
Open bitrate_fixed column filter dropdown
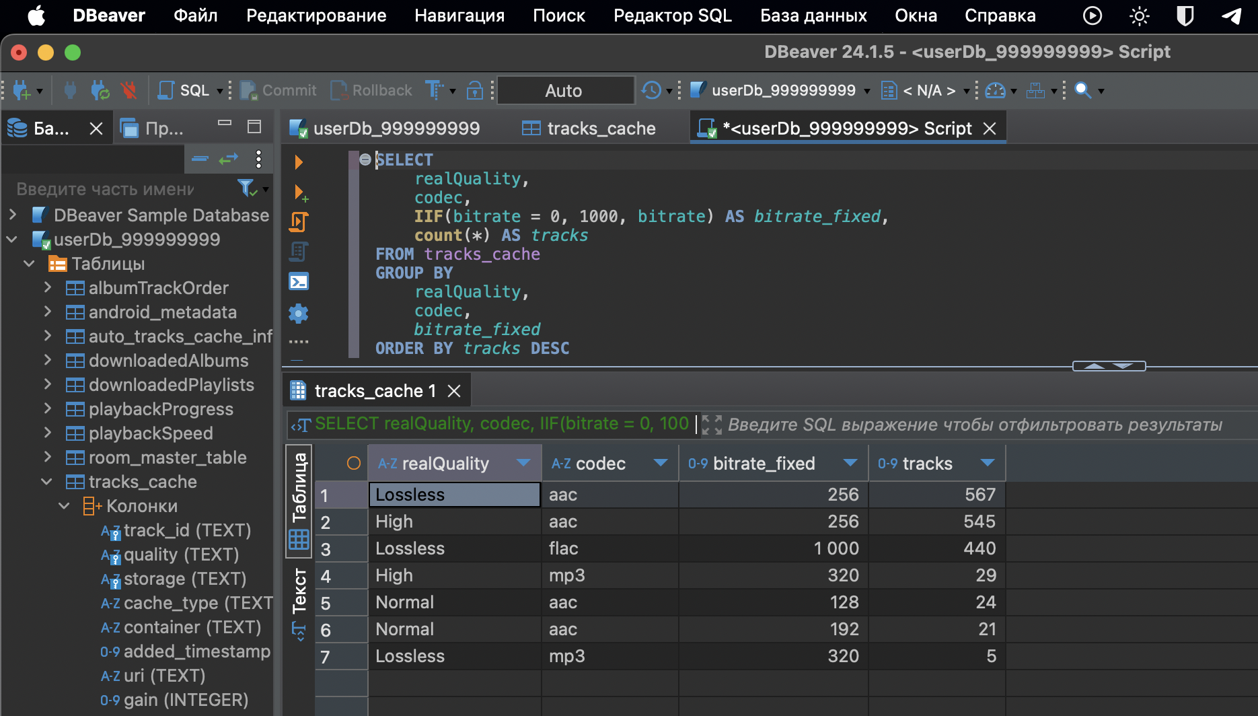coord(850,463)
